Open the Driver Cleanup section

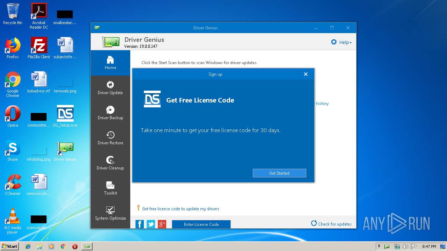tap(110, 163)
